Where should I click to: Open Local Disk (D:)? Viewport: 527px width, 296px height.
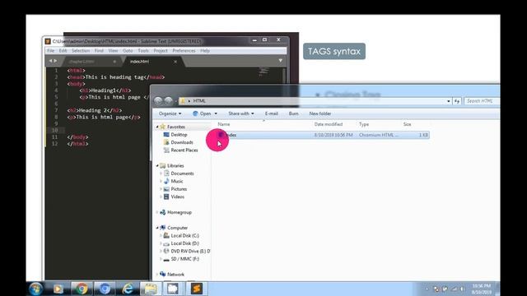pos(184,243)
